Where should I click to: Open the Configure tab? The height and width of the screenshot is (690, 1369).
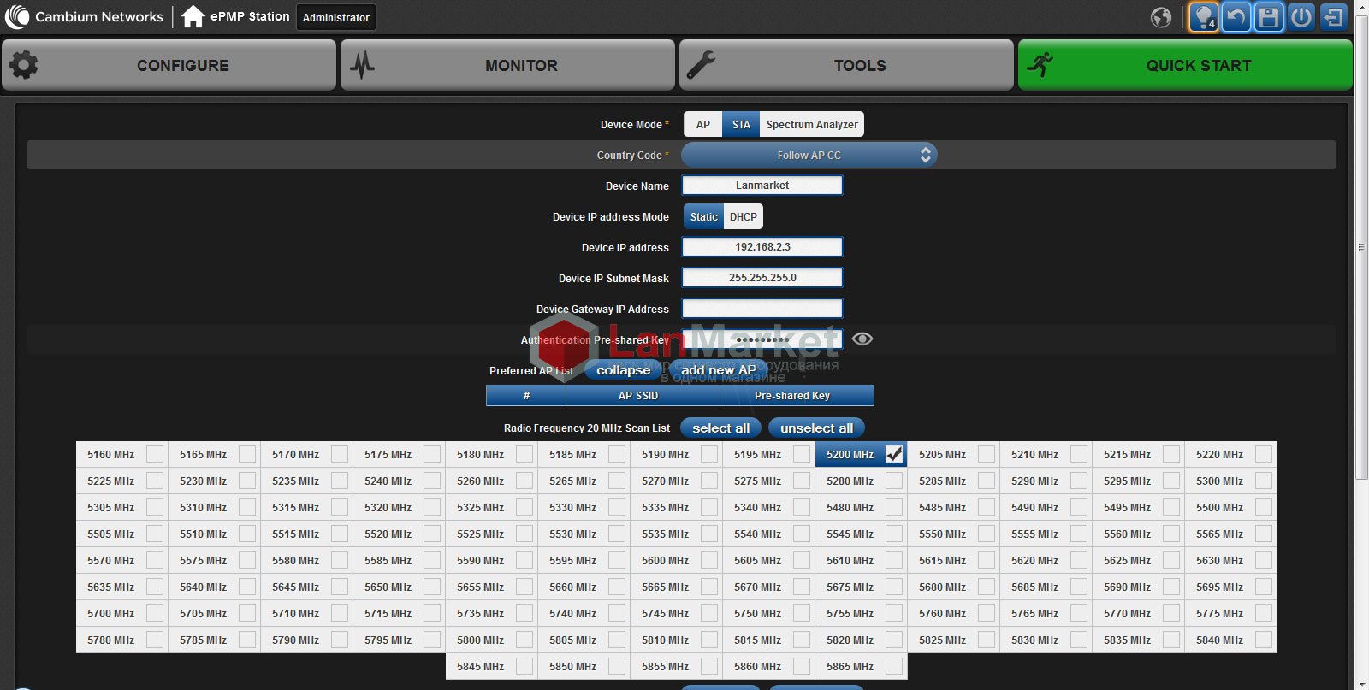[x=169, y=65]
